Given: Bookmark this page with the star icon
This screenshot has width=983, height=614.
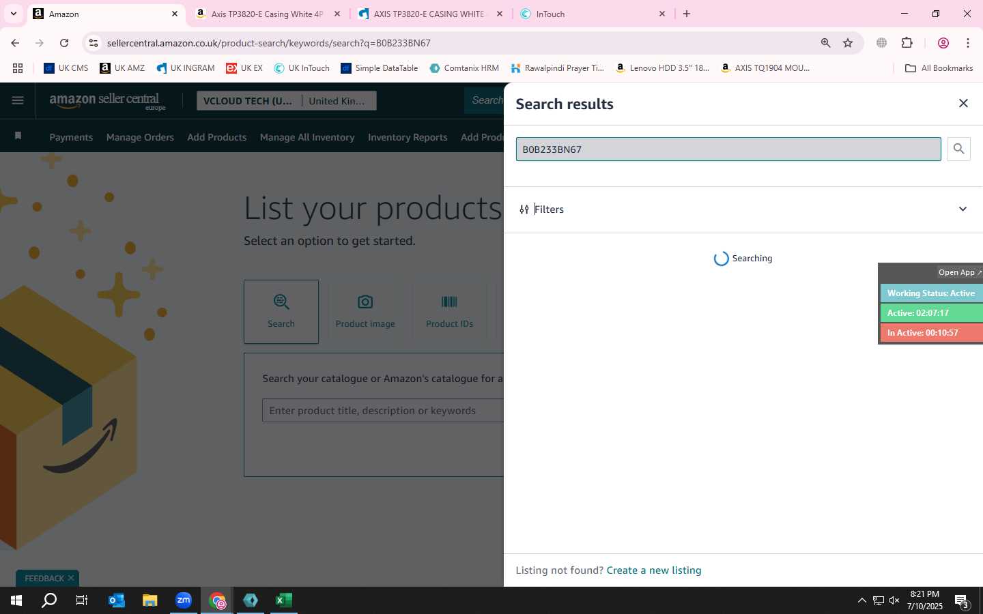Looking at the screenshot, I should click(848, 43).
